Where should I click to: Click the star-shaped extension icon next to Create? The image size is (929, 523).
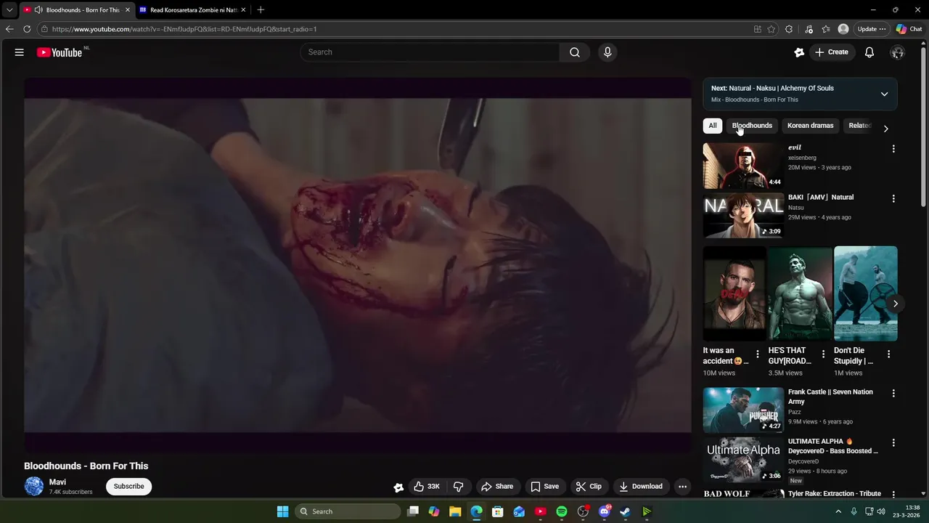pyautogui.click(x=799, y=52)
